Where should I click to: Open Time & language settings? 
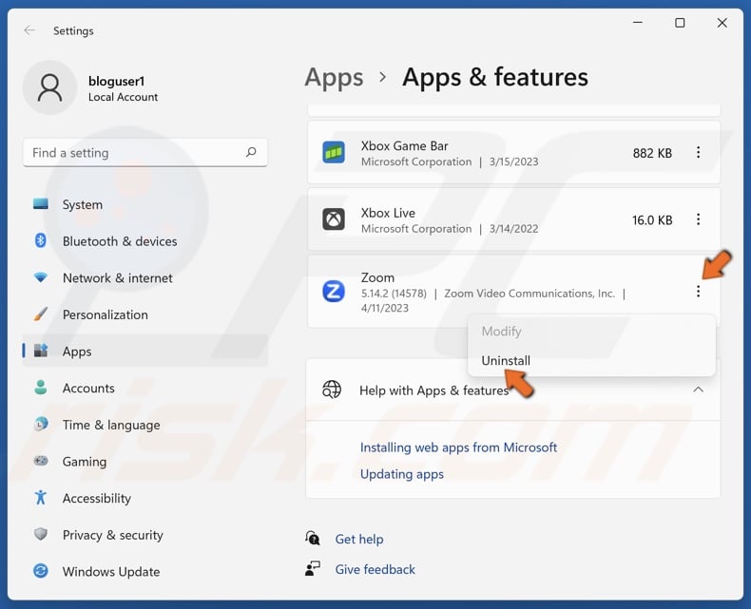pos(144,425)
